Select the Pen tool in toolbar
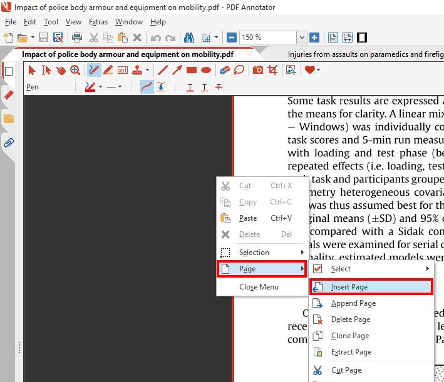 click(x=94, y=70)
